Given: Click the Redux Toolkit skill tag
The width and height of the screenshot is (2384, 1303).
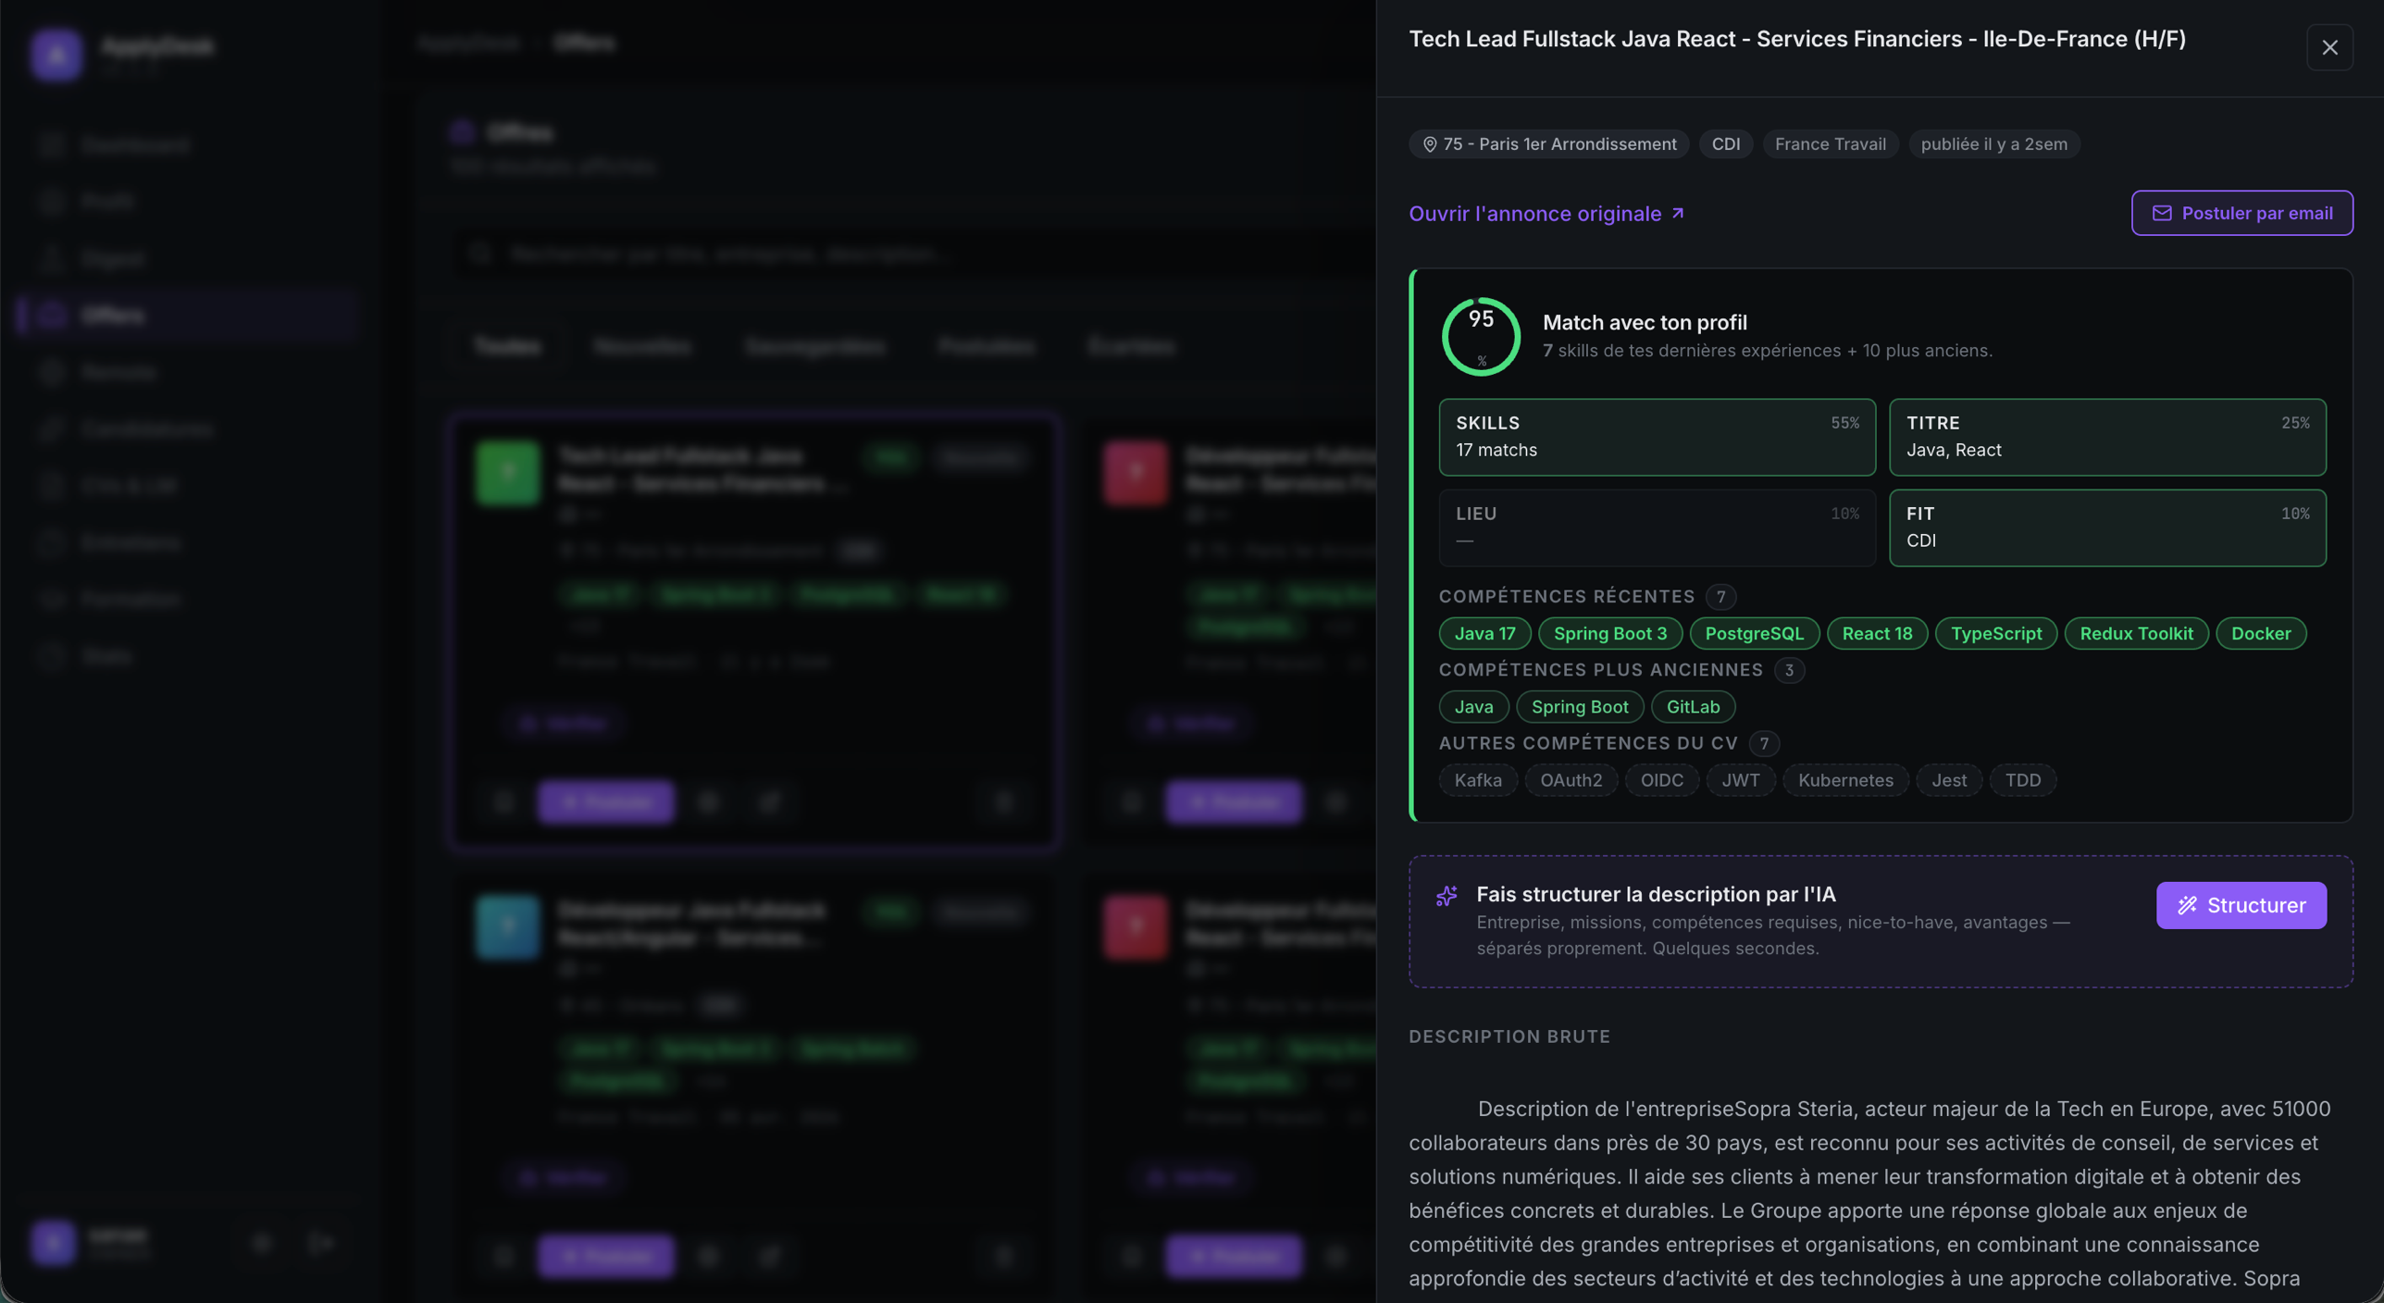Looking at the screenshot, I should pyautogui.click(x=2136, y=634).
